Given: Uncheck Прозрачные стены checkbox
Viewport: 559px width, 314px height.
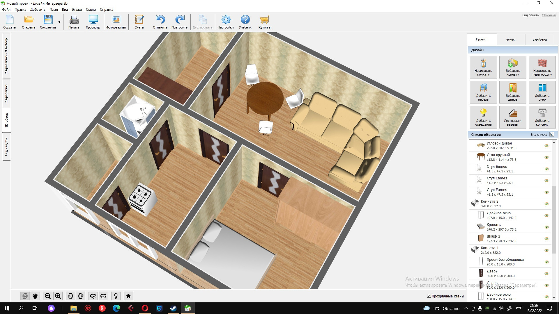Looking at the screenshot, I should coord(429,296).
